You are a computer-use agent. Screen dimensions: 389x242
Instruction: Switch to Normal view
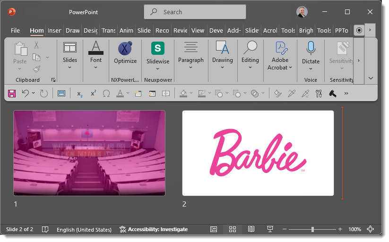pyautogui.click(x=214, y=229)
